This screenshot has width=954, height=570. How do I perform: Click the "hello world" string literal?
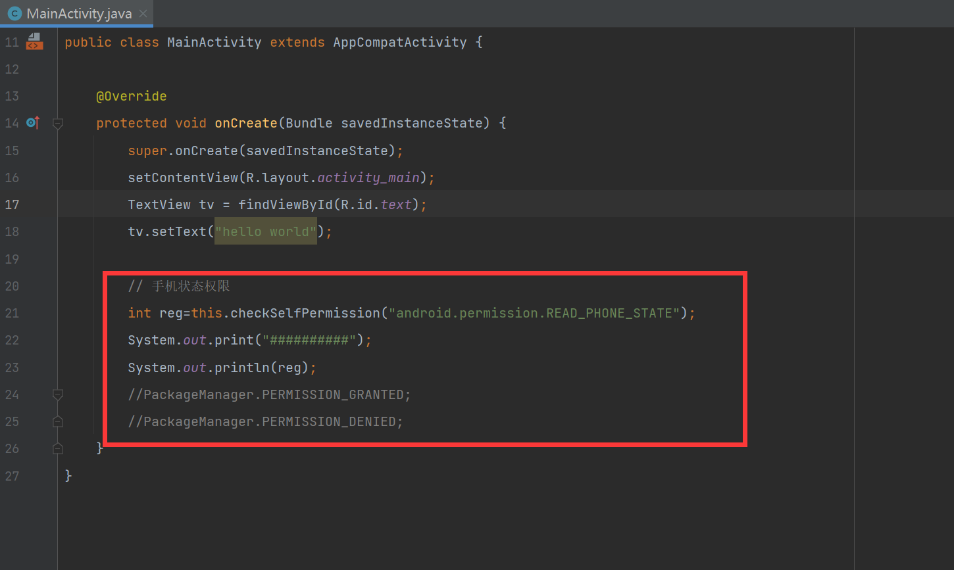pos(266,231)
